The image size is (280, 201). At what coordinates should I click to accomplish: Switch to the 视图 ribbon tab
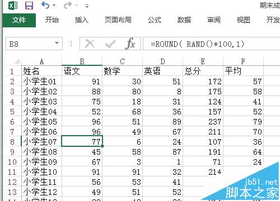coord(244,20)
